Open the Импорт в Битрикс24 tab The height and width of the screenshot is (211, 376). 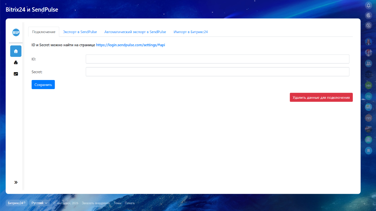tap(191, 32)
